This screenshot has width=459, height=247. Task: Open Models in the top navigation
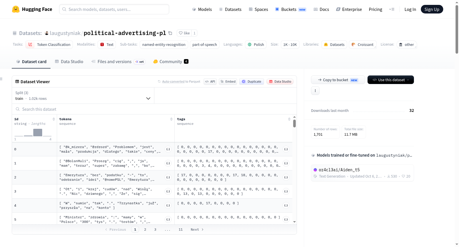tap(202, 9)
